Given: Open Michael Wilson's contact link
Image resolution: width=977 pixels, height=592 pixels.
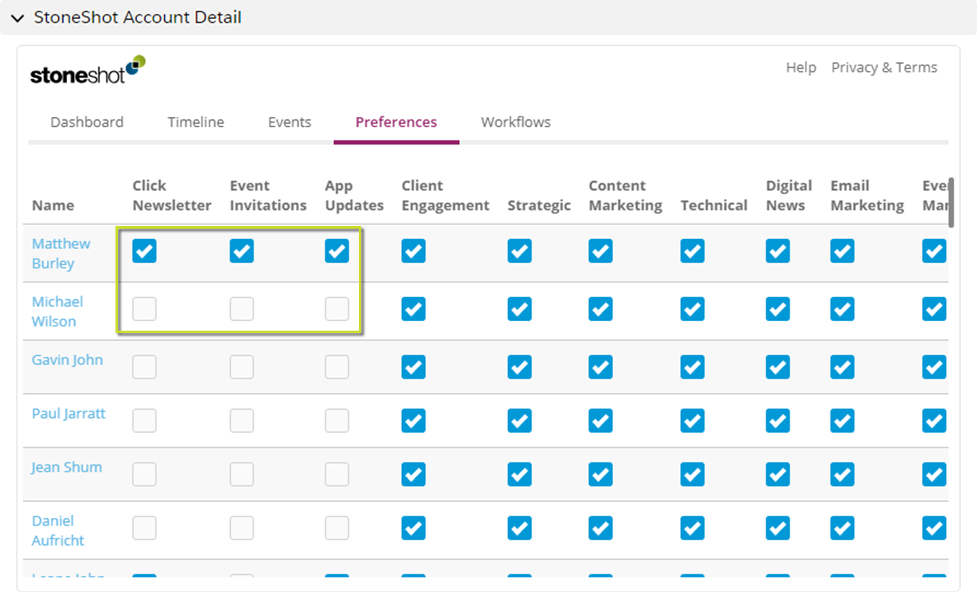Looking at the screenshot, I should 57,311.
